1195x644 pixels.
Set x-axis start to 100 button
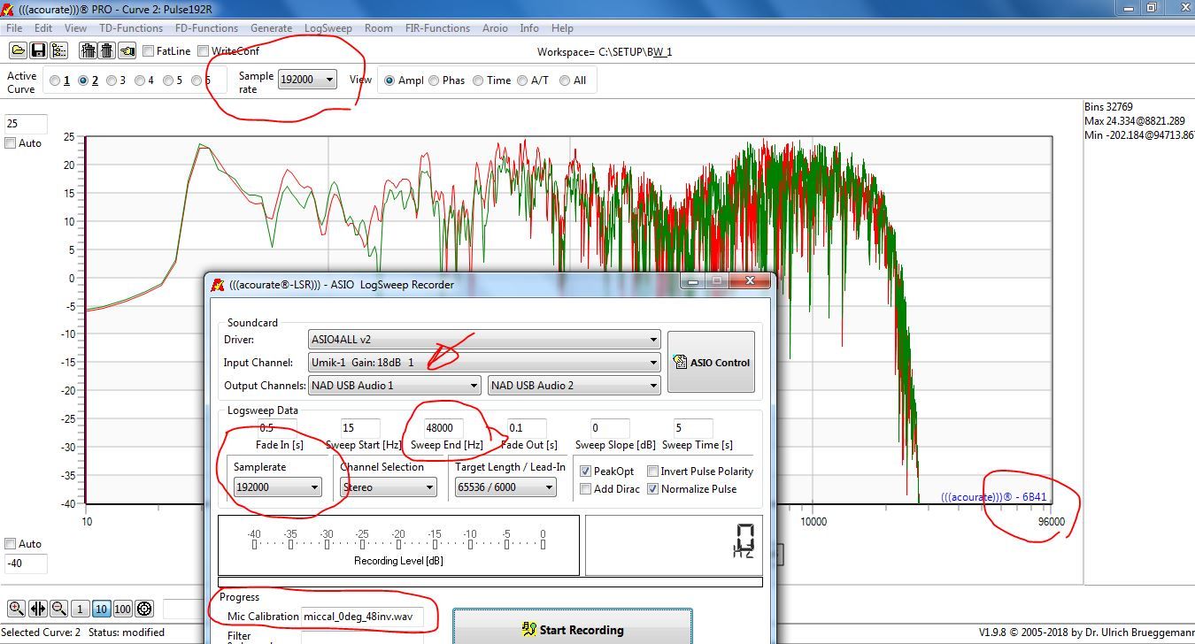[122, 609]
